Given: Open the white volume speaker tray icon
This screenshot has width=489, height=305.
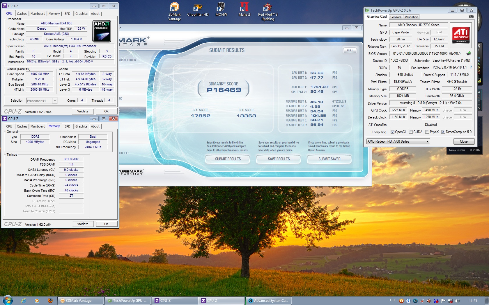Looking at the screenshot, I should tap(457, 301).
